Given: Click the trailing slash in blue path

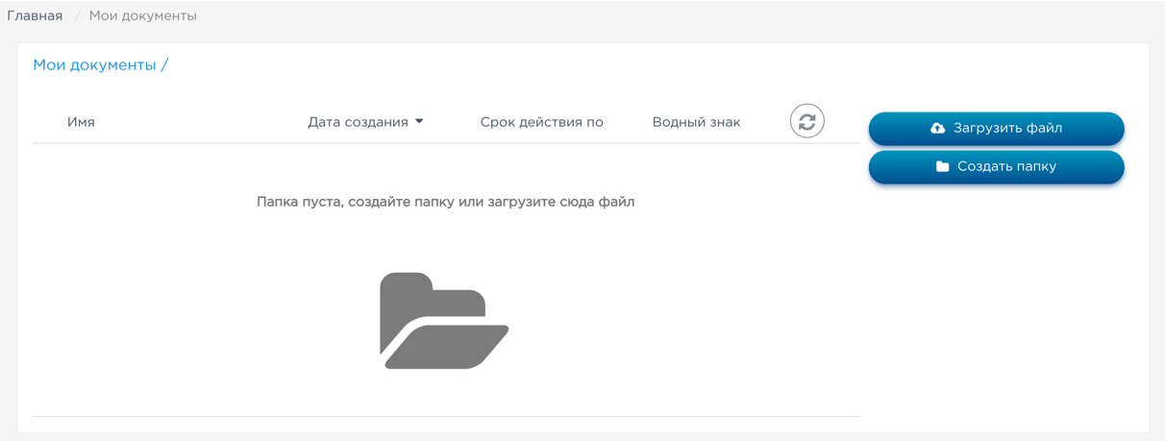Looking at the screenshot, I should coord(164,65).
